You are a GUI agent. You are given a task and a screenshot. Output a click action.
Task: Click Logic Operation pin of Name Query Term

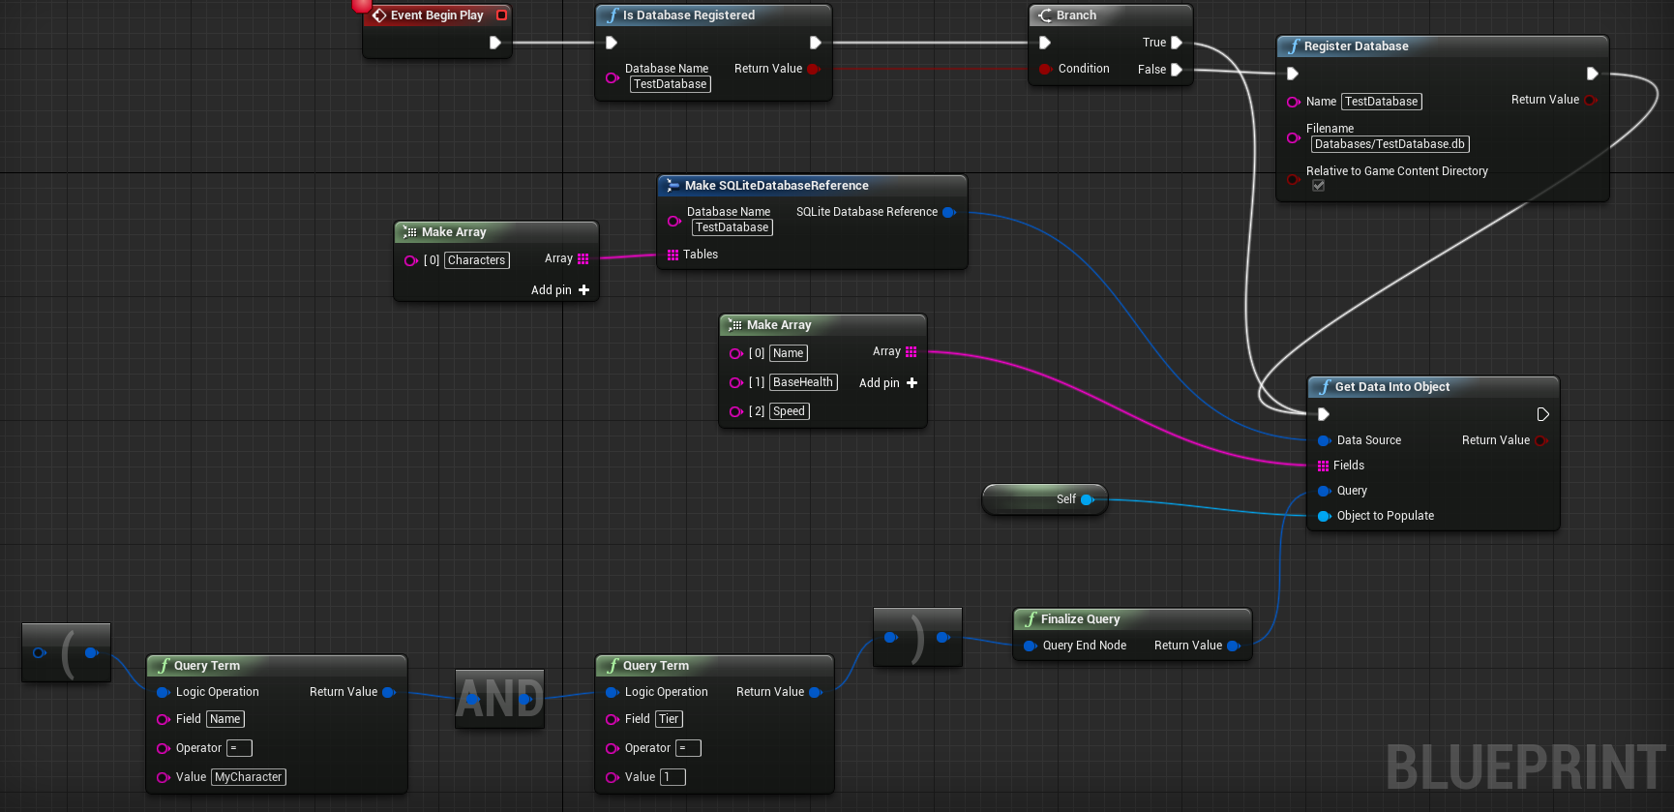pos(164,692)
